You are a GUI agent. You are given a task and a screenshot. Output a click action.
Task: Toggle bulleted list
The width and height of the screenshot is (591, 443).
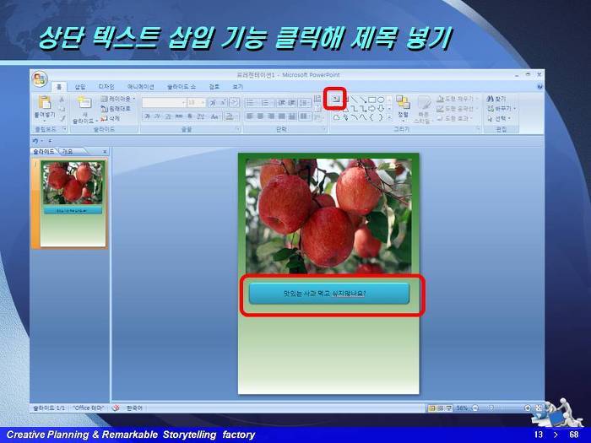tap(252, 102)
